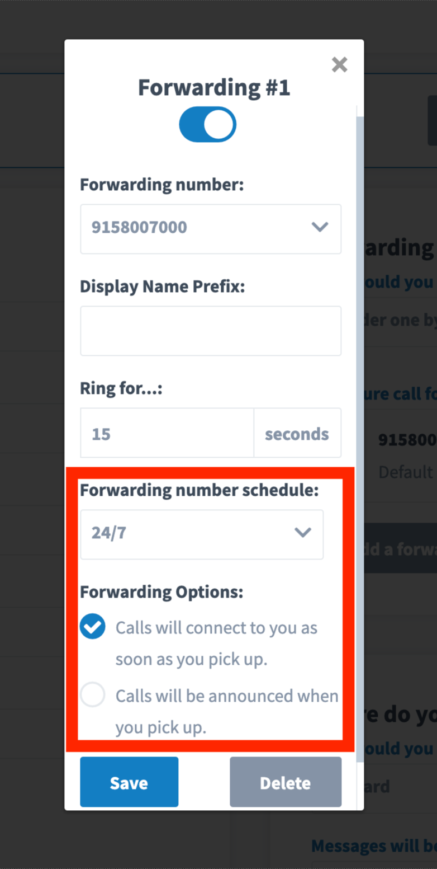Disable the Forwarding #1 toggle switch

point(207,124)
